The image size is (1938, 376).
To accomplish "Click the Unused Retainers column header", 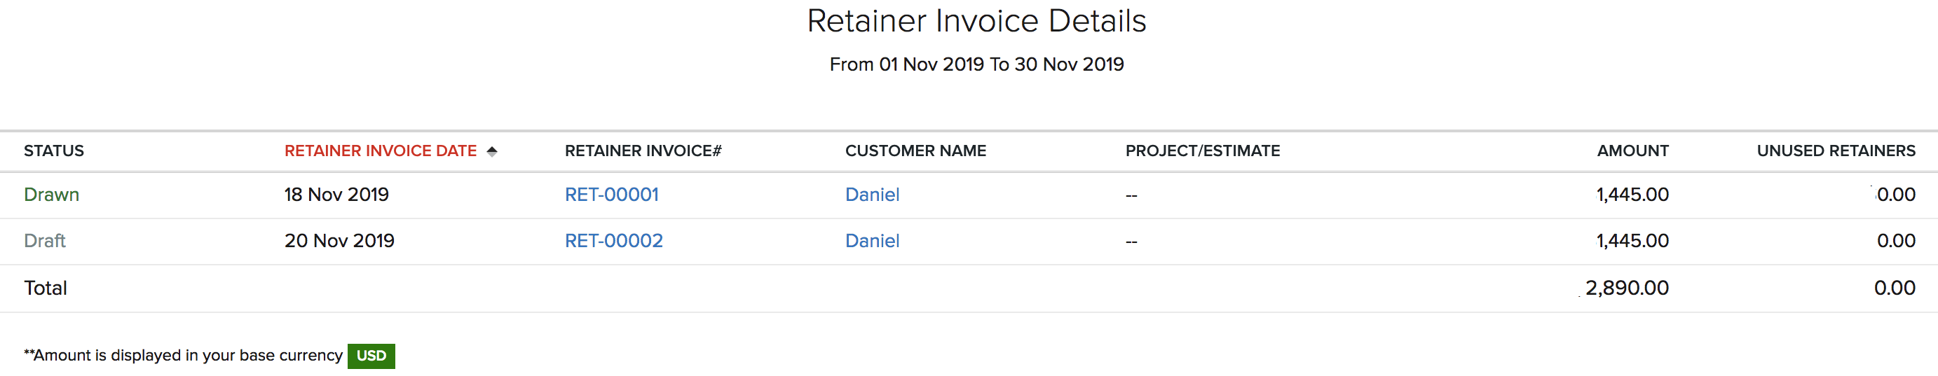I will pos(1836,151).
